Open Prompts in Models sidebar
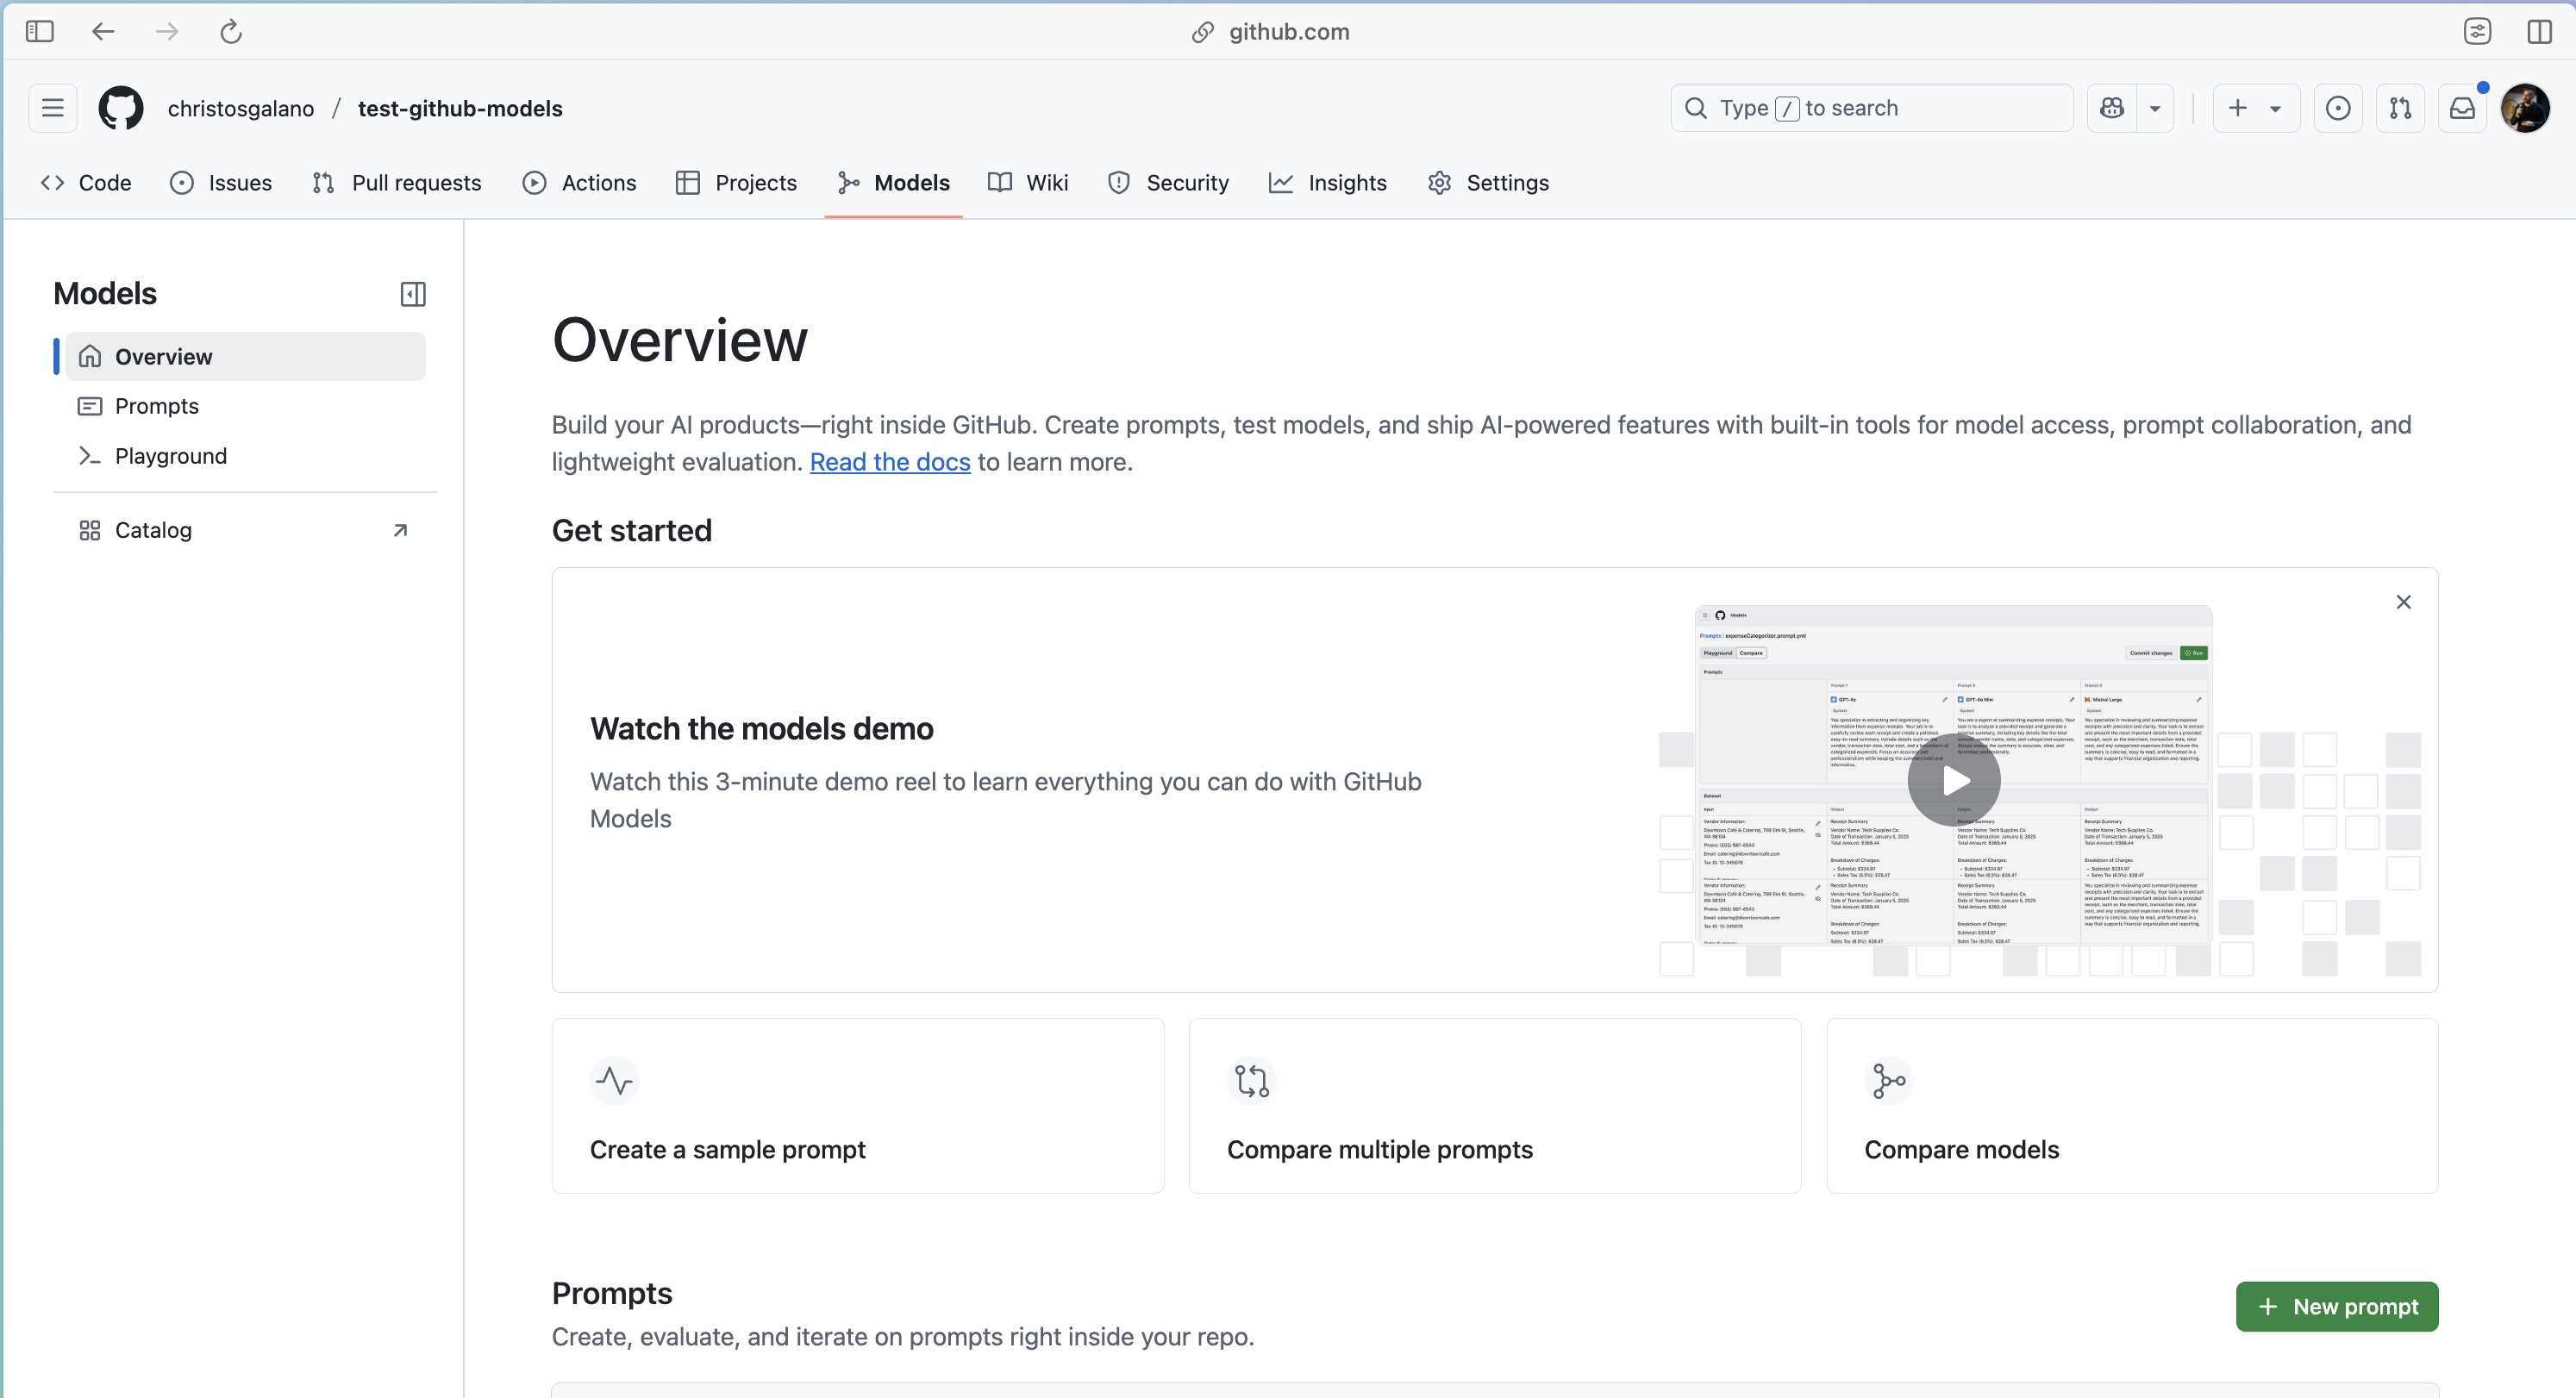Viewport: 2576px width, 1398px height. pyautogui.click(x=246, y=406)
